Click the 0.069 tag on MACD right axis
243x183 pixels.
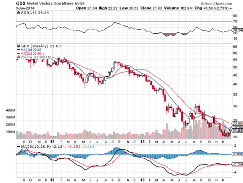point(237,154)
